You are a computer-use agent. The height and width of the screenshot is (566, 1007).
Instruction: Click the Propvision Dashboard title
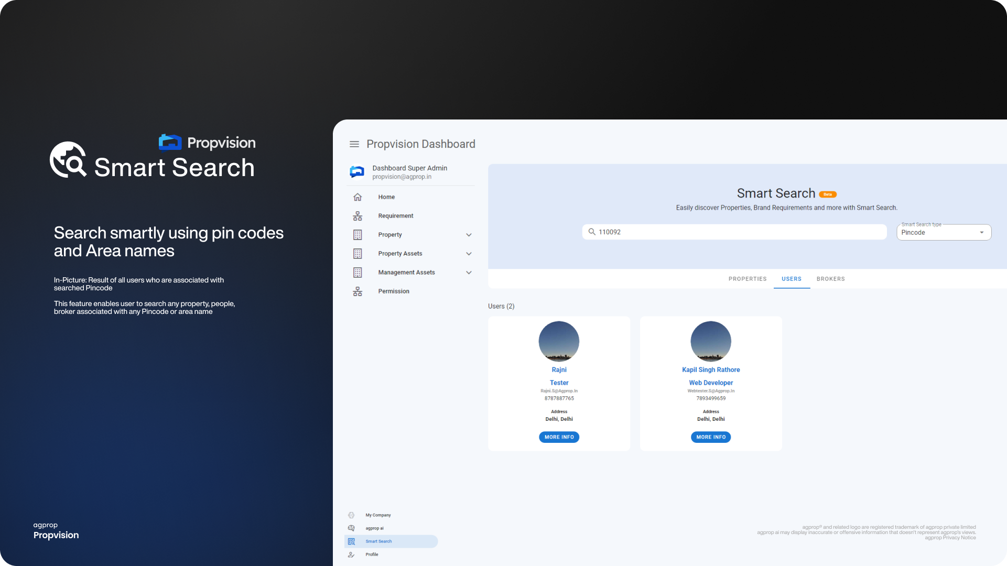click(x=421, y=144)
